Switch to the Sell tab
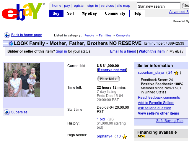 pyautogui.click(x=71, y=13)
